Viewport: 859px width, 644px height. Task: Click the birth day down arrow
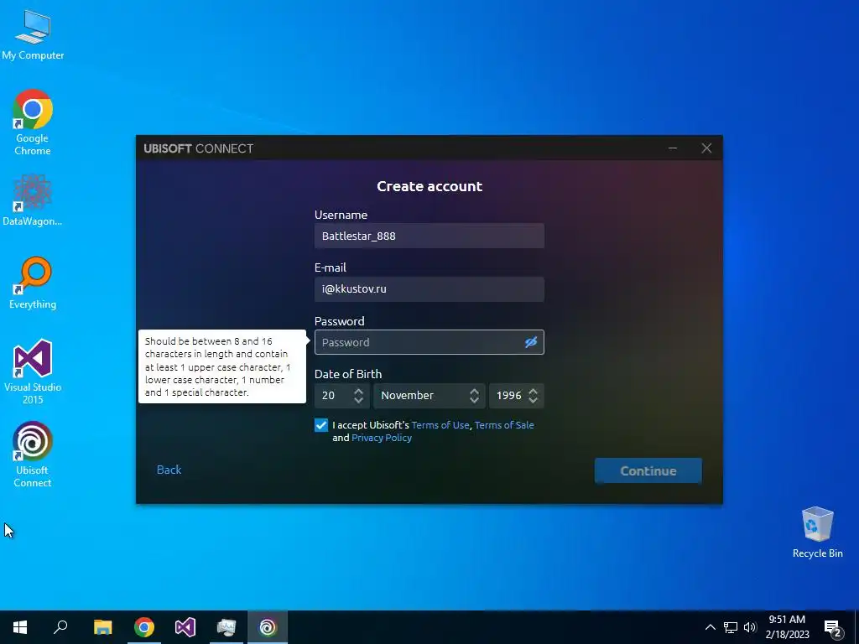(358, 400)
